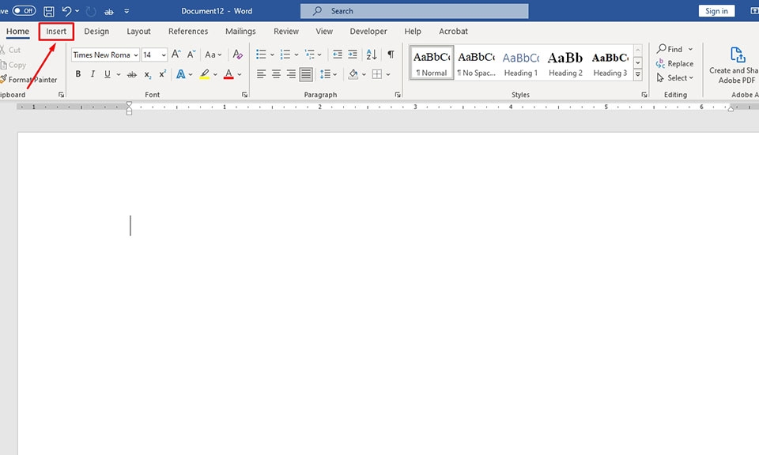
Task: Click the Sign in button
Action: (716, 11)
